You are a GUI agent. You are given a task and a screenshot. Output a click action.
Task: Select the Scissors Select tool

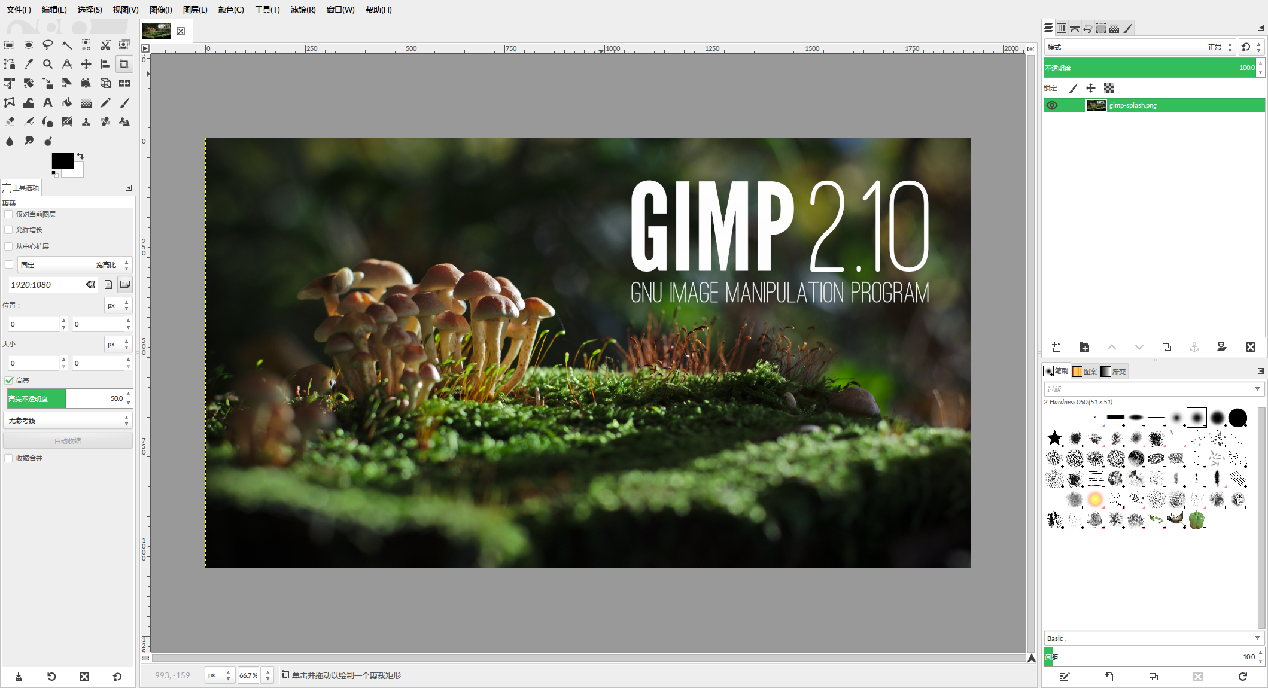click(x=105, y=45)
